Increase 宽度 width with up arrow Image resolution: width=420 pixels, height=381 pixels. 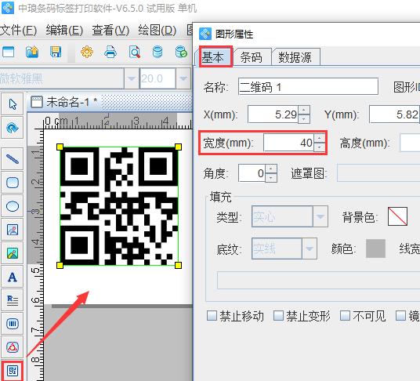tap(319, 138)
